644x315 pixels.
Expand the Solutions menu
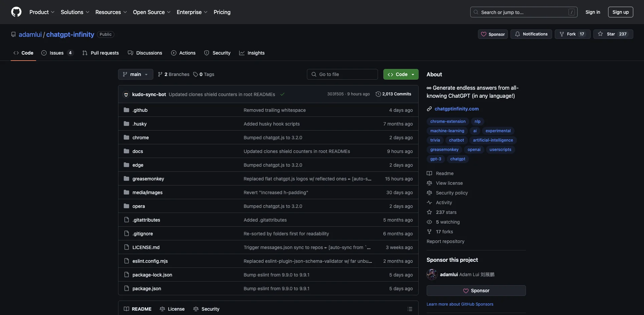(x=75, y=12)
